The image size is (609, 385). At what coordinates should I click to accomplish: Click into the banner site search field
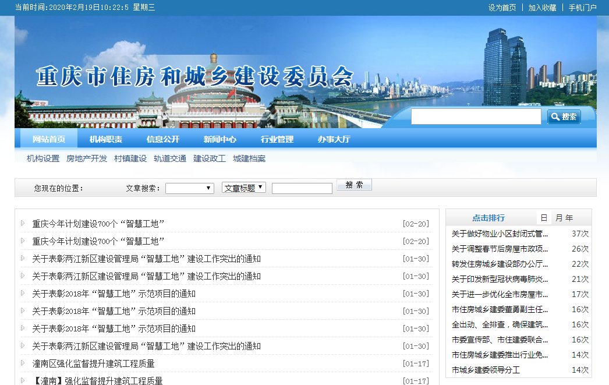pos(476,117)
